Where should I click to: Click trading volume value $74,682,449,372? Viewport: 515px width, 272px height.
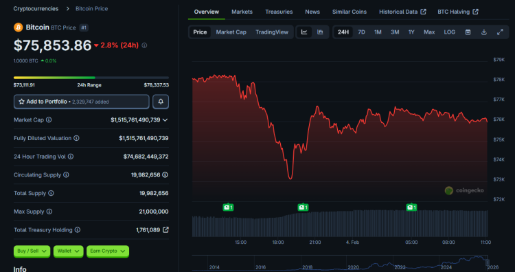[x=146, y=157]
